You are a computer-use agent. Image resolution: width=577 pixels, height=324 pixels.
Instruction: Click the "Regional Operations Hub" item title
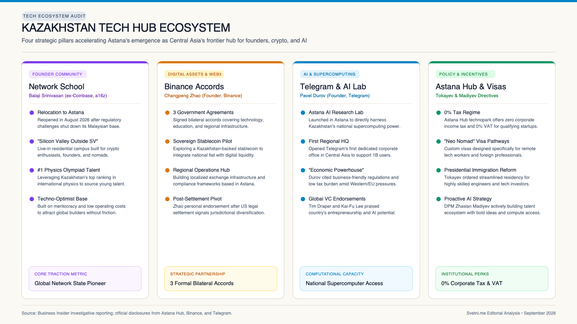coord(201,170)
